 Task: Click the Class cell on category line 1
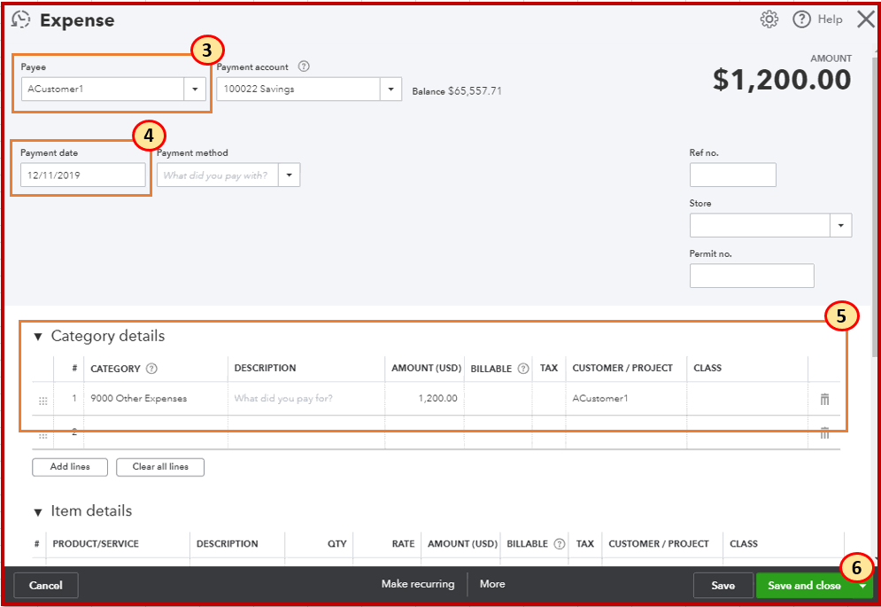pos(747,398)
